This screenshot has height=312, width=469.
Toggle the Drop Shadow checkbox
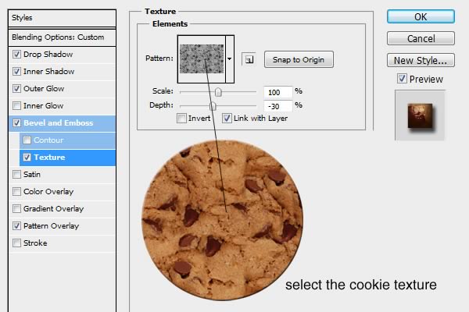16,55
